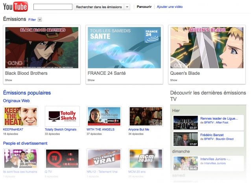The width and height of the screenshot is (251, 183).
Task: Open Tellement Vrai show thumbnail
Action: click(104, 159)
